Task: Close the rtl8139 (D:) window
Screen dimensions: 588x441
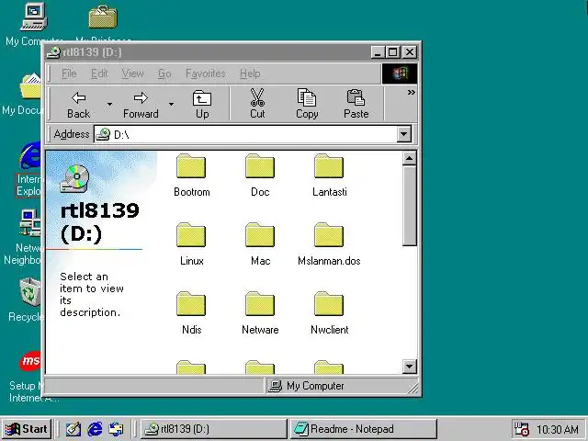Action: point(410,52)
